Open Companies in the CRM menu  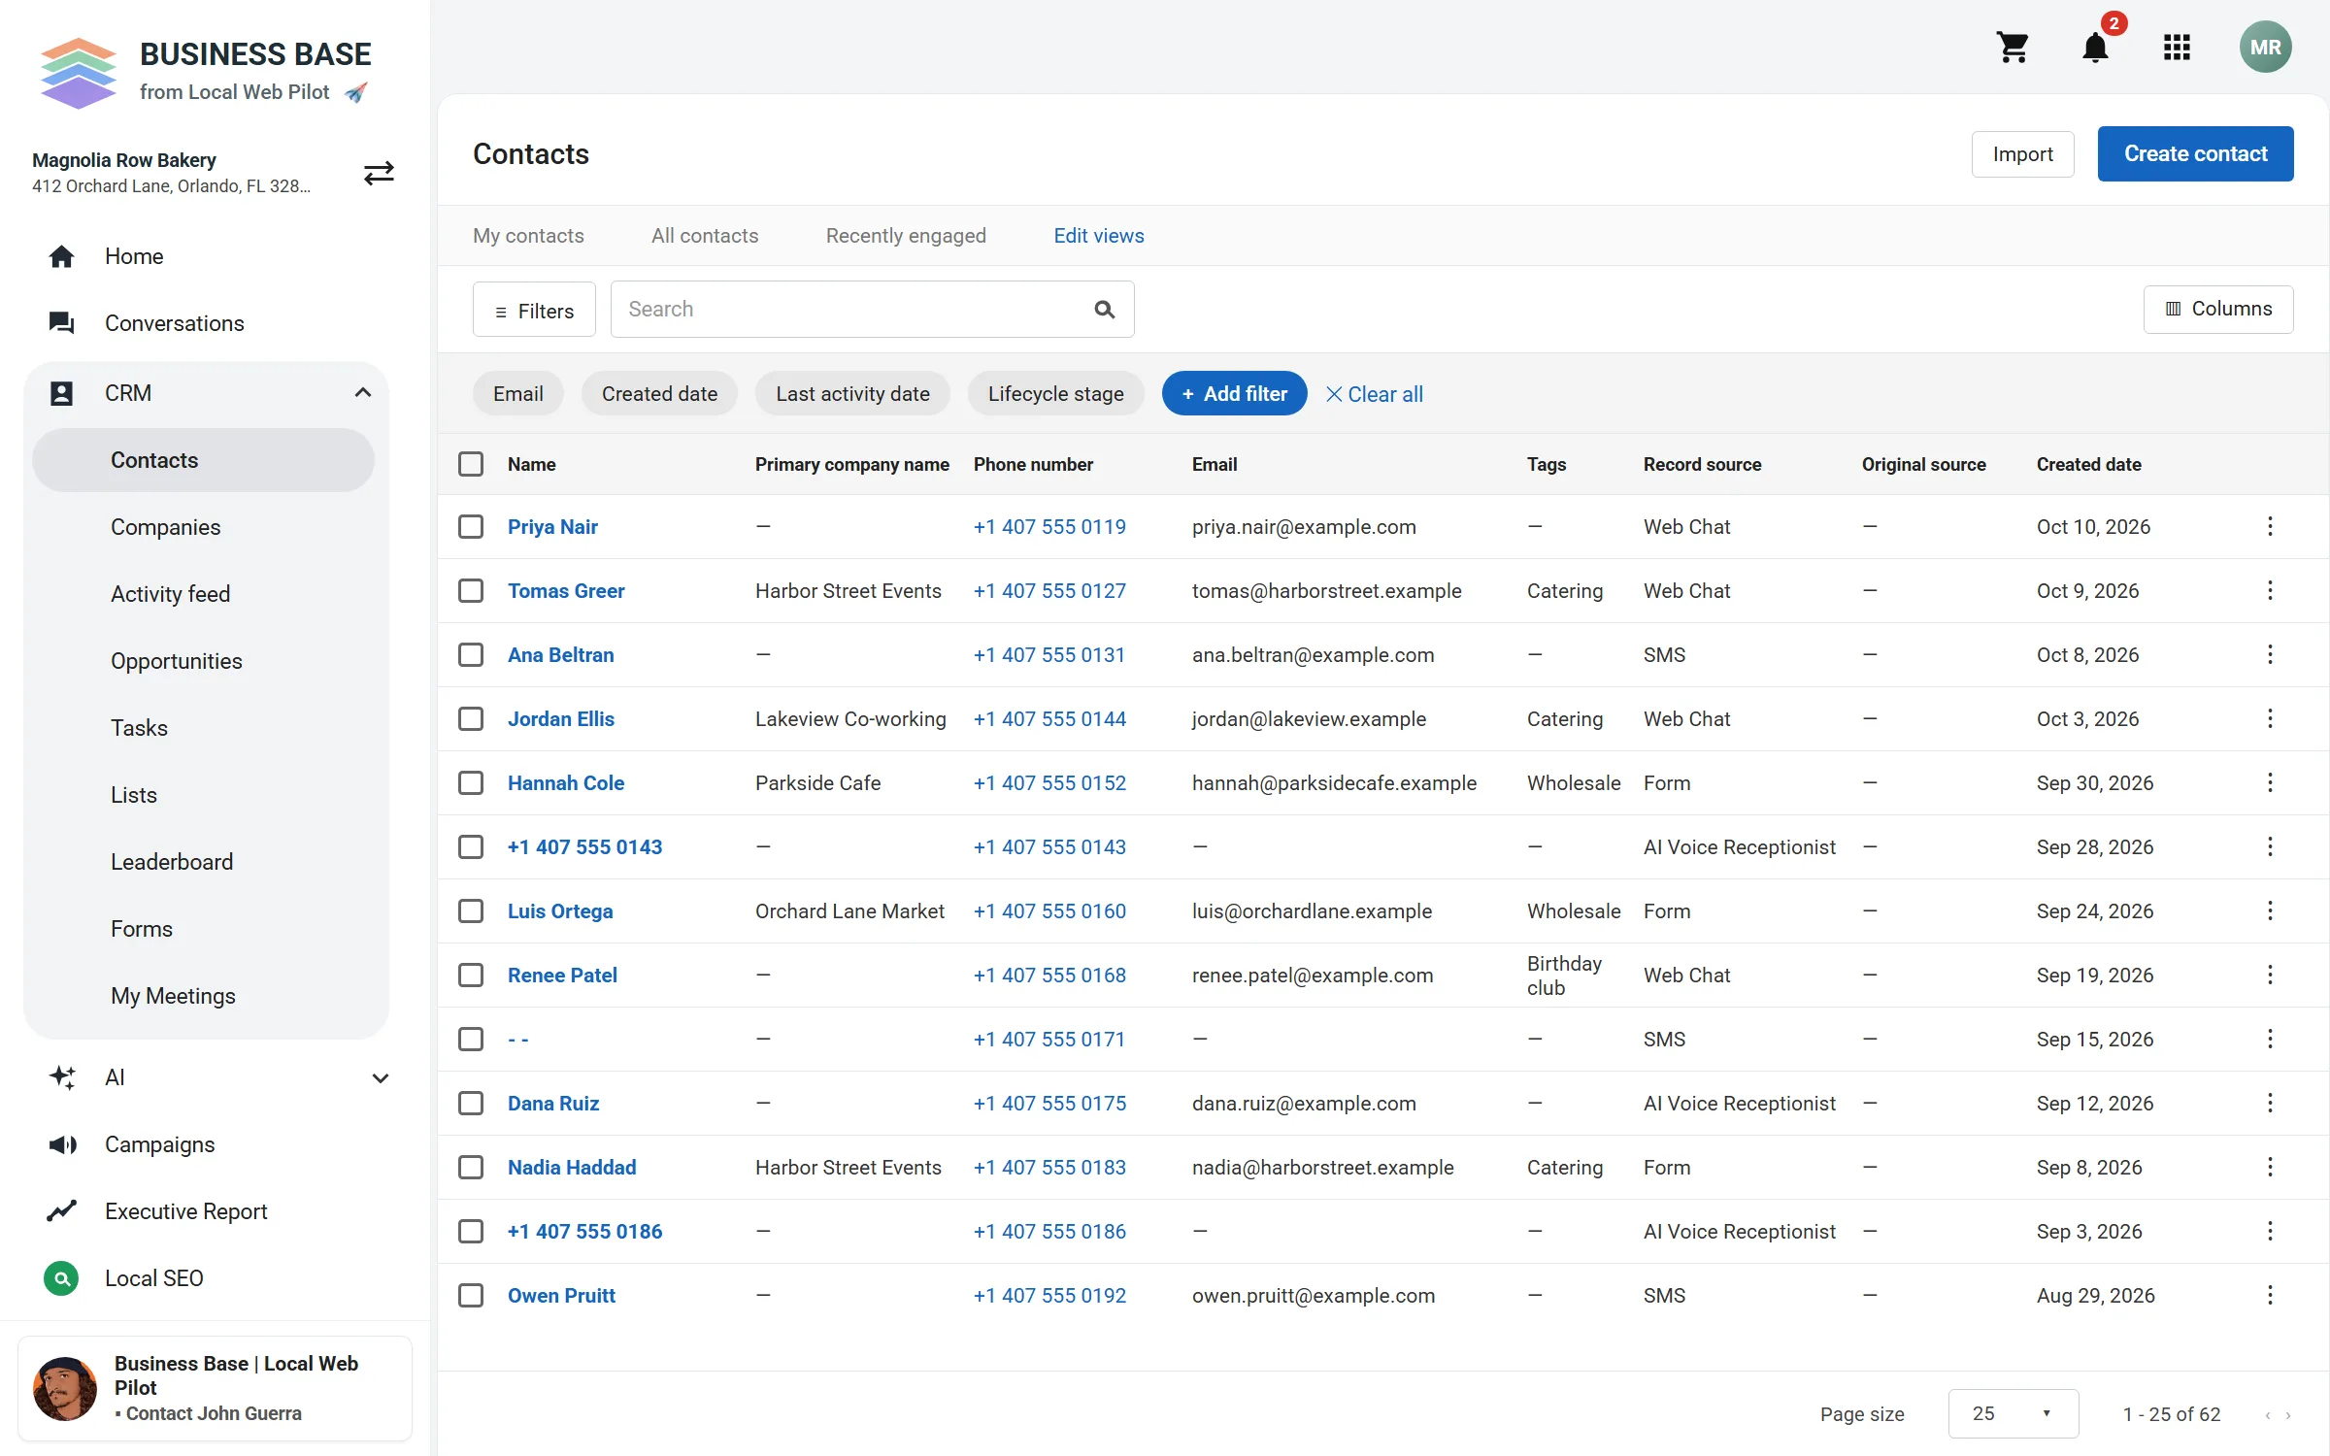(166, 527)
